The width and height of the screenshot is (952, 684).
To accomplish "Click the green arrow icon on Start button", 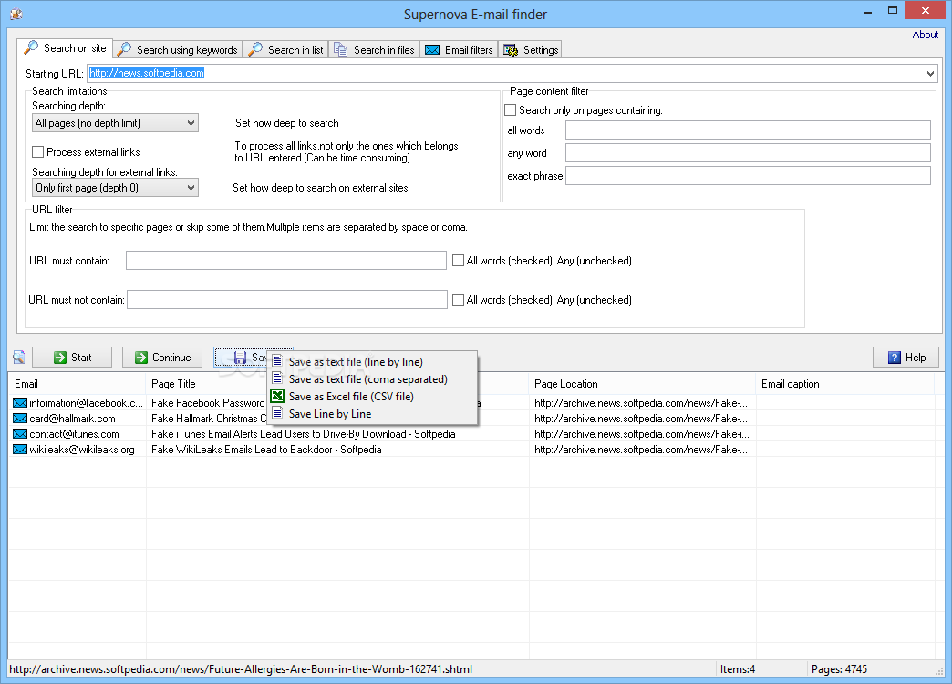I will coord(60,358).
